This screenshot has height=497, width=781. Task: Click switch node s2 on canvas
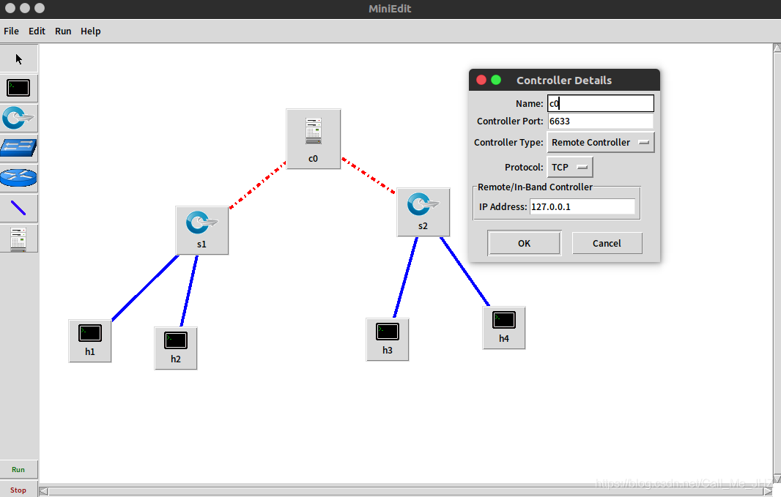(x=423, y=212)
